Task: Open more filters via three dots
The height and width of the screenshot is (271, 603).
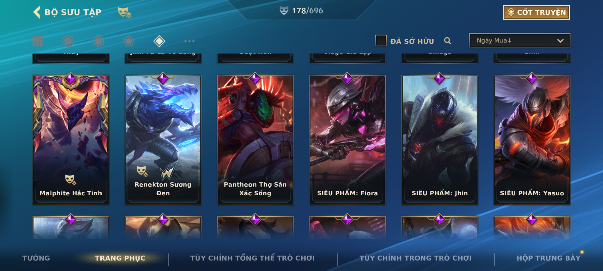Action: [x=189, y=41]
